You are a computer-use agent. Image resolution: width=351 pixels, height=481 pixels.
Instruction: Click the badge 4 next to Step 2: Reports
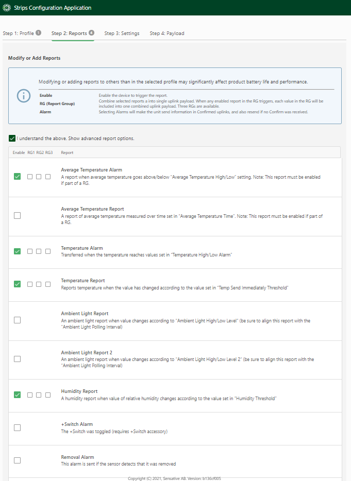click(92, 33)
